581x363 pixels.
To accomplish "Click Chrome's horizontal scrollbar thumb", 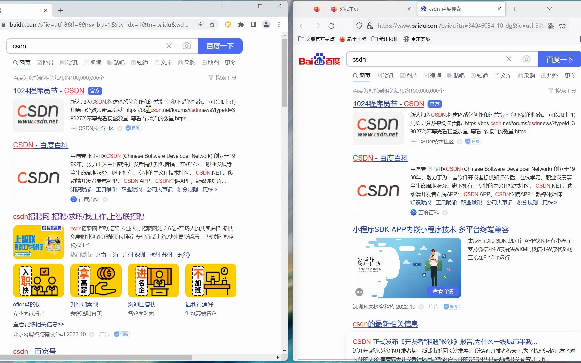I will 96,357.
